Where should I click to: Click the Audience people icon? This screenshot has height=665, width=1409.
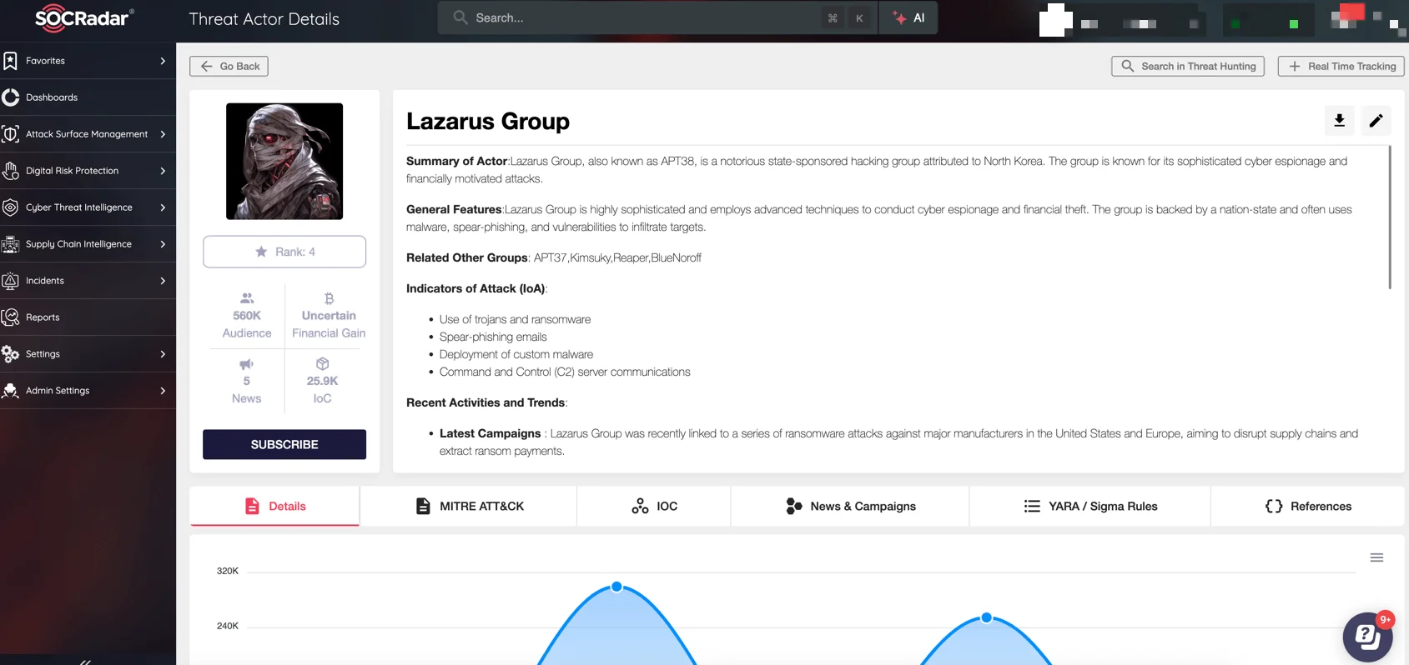247,297
